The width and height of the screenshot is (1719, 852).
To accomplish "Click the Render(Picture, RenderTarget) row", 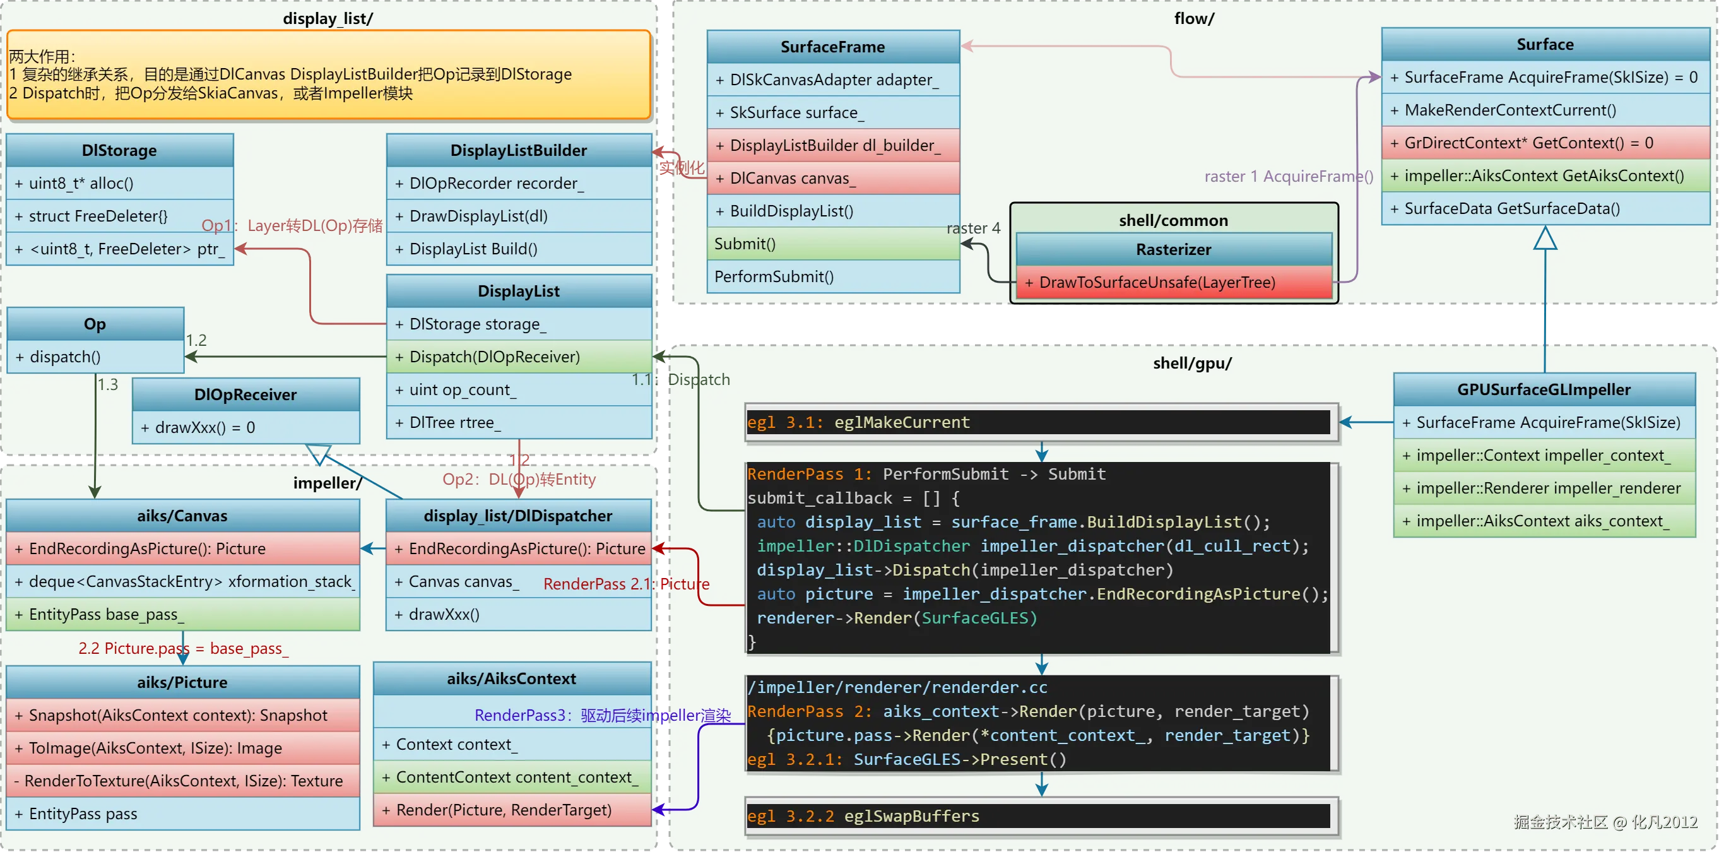I will coord(512,810).
